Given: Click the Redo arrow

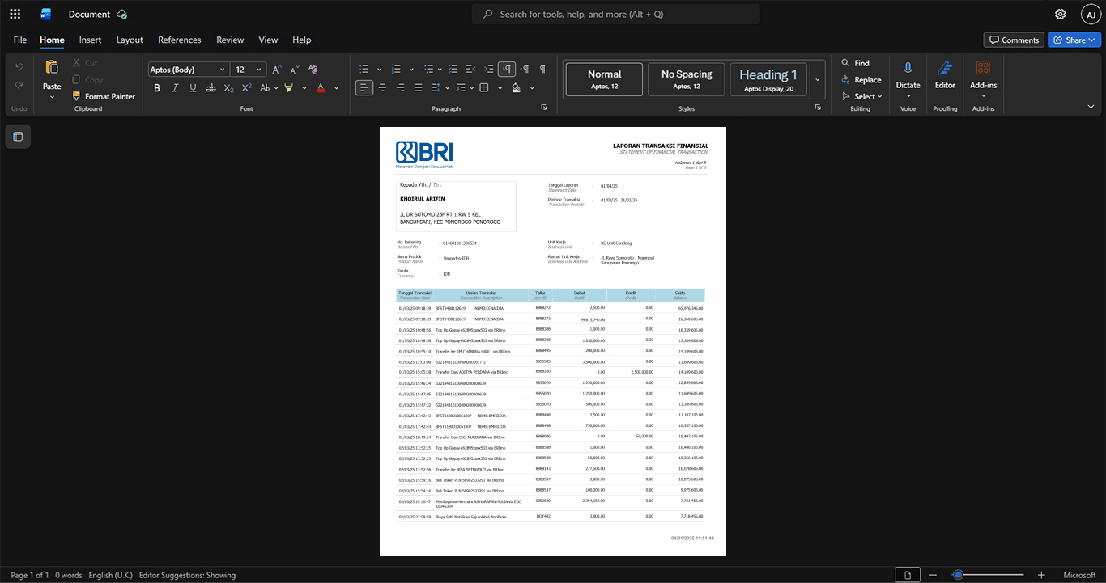Looking at the screenshot, I should coord(19,86).
